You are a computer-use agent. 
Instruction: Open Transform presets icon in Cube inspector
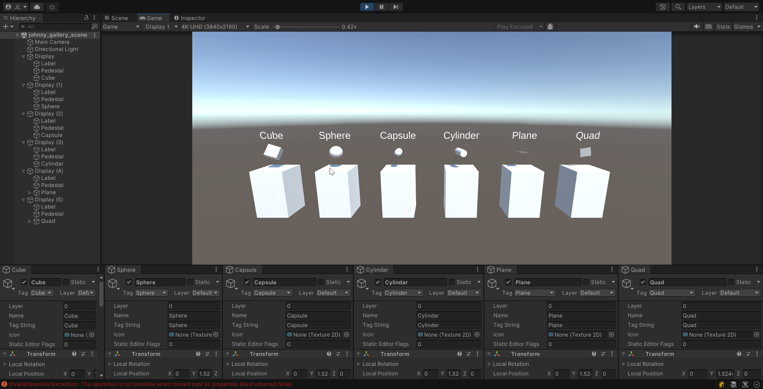(83, 354)
